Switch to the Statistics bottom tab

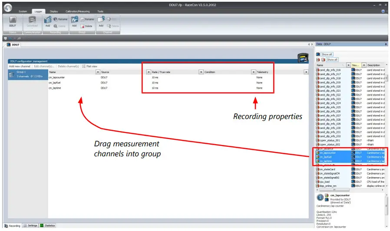pos(48,225)
